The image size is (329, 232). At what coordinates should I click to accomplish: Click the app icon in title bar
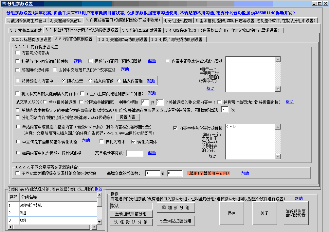pyautogui.click(x=4, y=4)
